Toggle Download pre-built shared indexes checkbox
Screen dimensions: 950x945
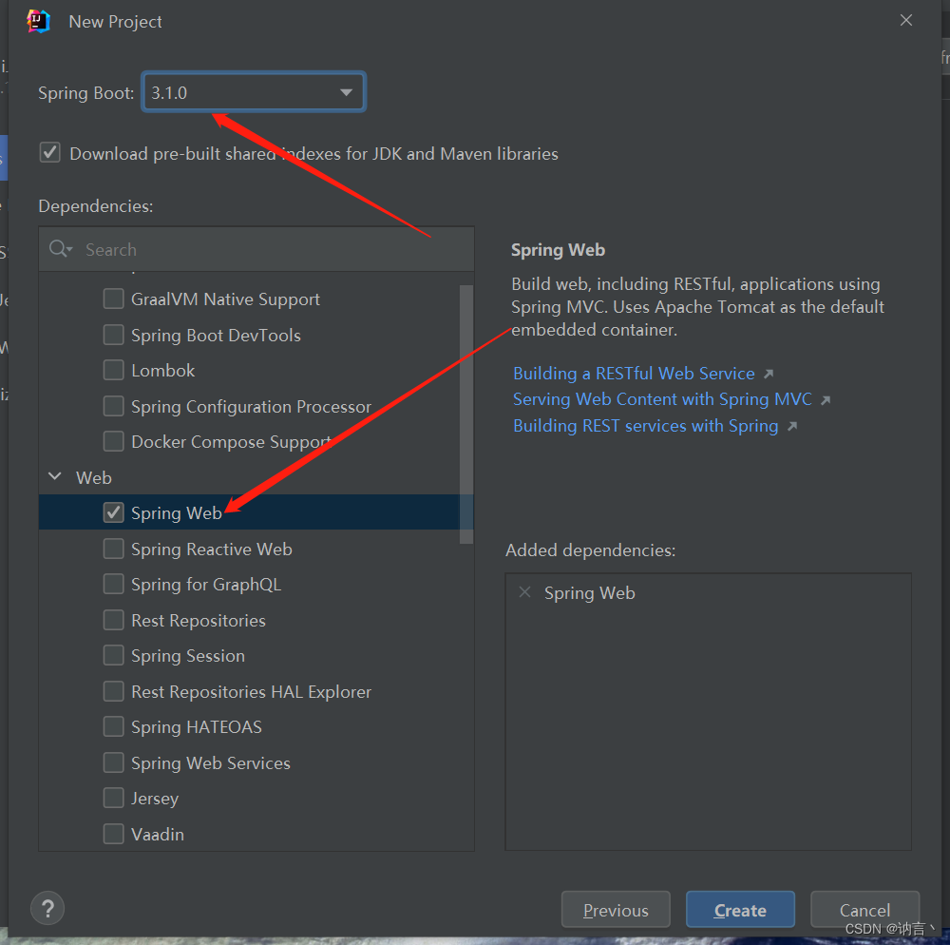click(x=50, y=153)
